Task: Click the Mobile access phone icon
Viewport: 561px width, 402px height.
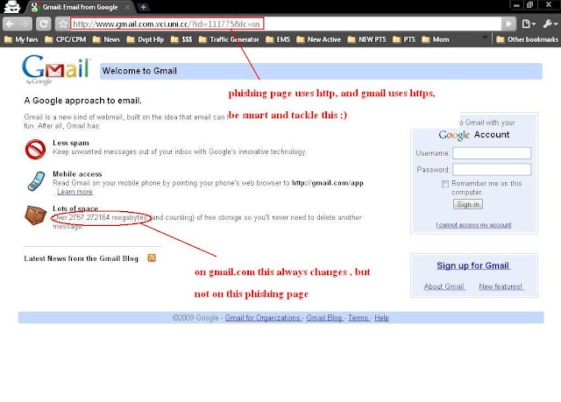Action: point(36,181)
